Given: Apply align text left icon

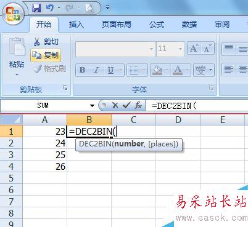Looking at the screenshot, I should pos(229,70).
